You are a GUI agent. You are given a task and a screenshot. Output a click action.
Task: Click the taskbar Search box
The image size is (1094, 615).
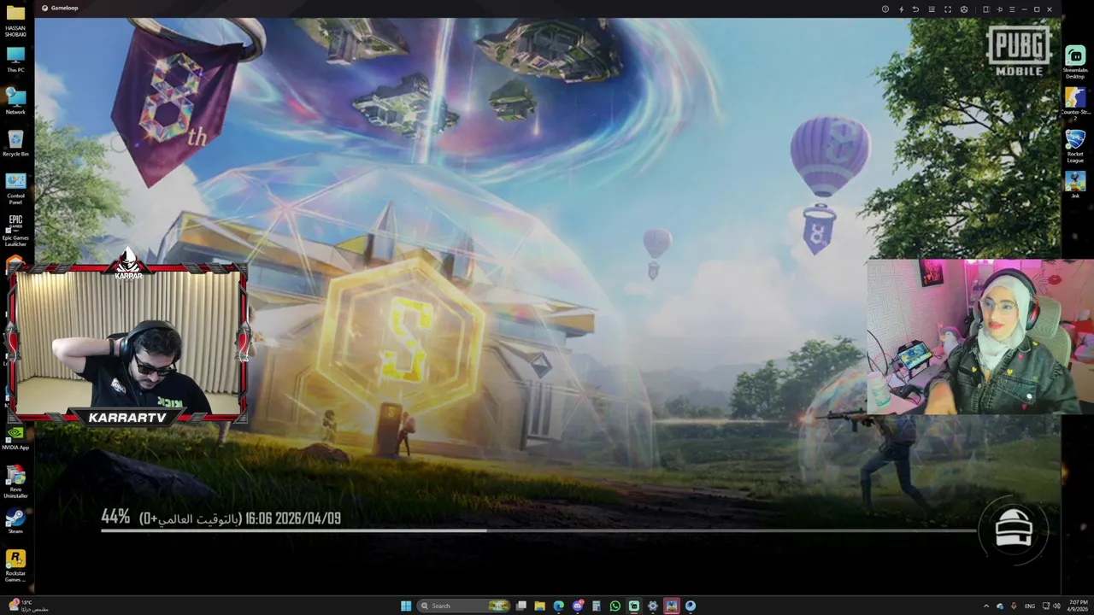(464, 606)
